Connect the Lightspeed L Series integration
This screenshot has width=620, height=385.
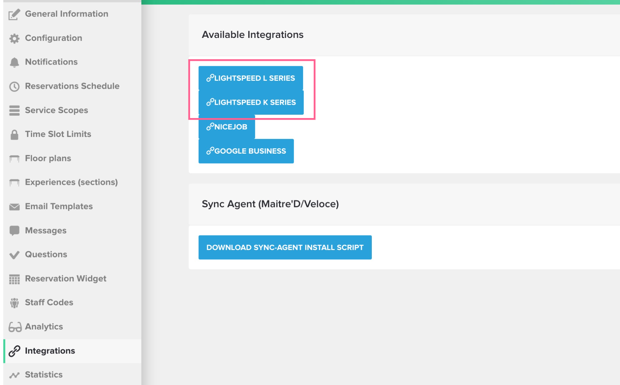[x=251, y=78]
